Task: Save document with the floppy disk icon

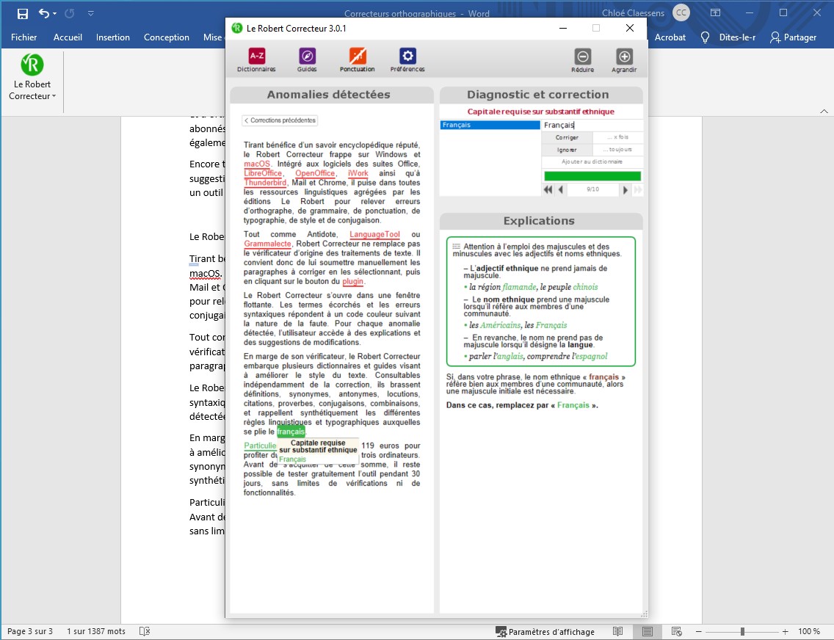Action: click(23, 13)
